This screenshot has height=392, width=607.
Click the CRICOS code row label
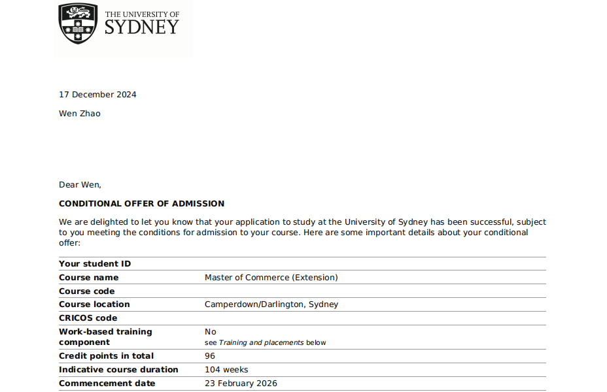pos(88,318)
